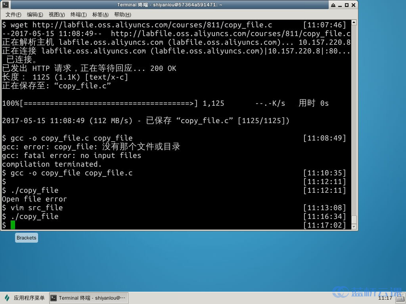The width and height of the screenshot is (406, 304).
Task: Click the roll-up window button in the title bar
Action: (x=333, y=5)
